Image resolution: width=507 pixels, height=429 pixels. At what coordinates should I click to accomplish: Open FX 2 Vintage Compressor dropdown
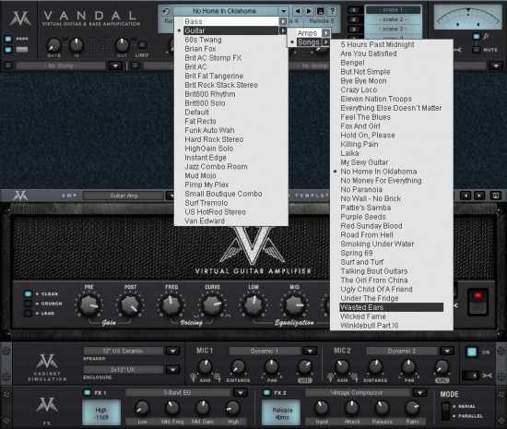(x=419, y=393)
